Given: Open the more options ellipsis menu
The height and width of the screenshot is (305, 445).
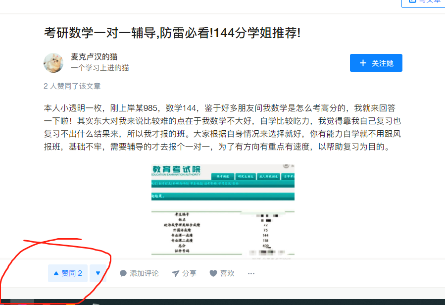Looking at the screenshot, I should pyautogui.click(x=251, y=273).
